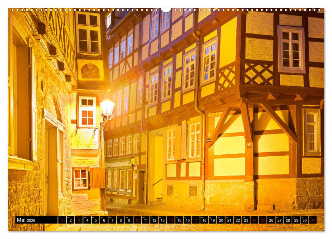Click the red holiday date 25

263,221
